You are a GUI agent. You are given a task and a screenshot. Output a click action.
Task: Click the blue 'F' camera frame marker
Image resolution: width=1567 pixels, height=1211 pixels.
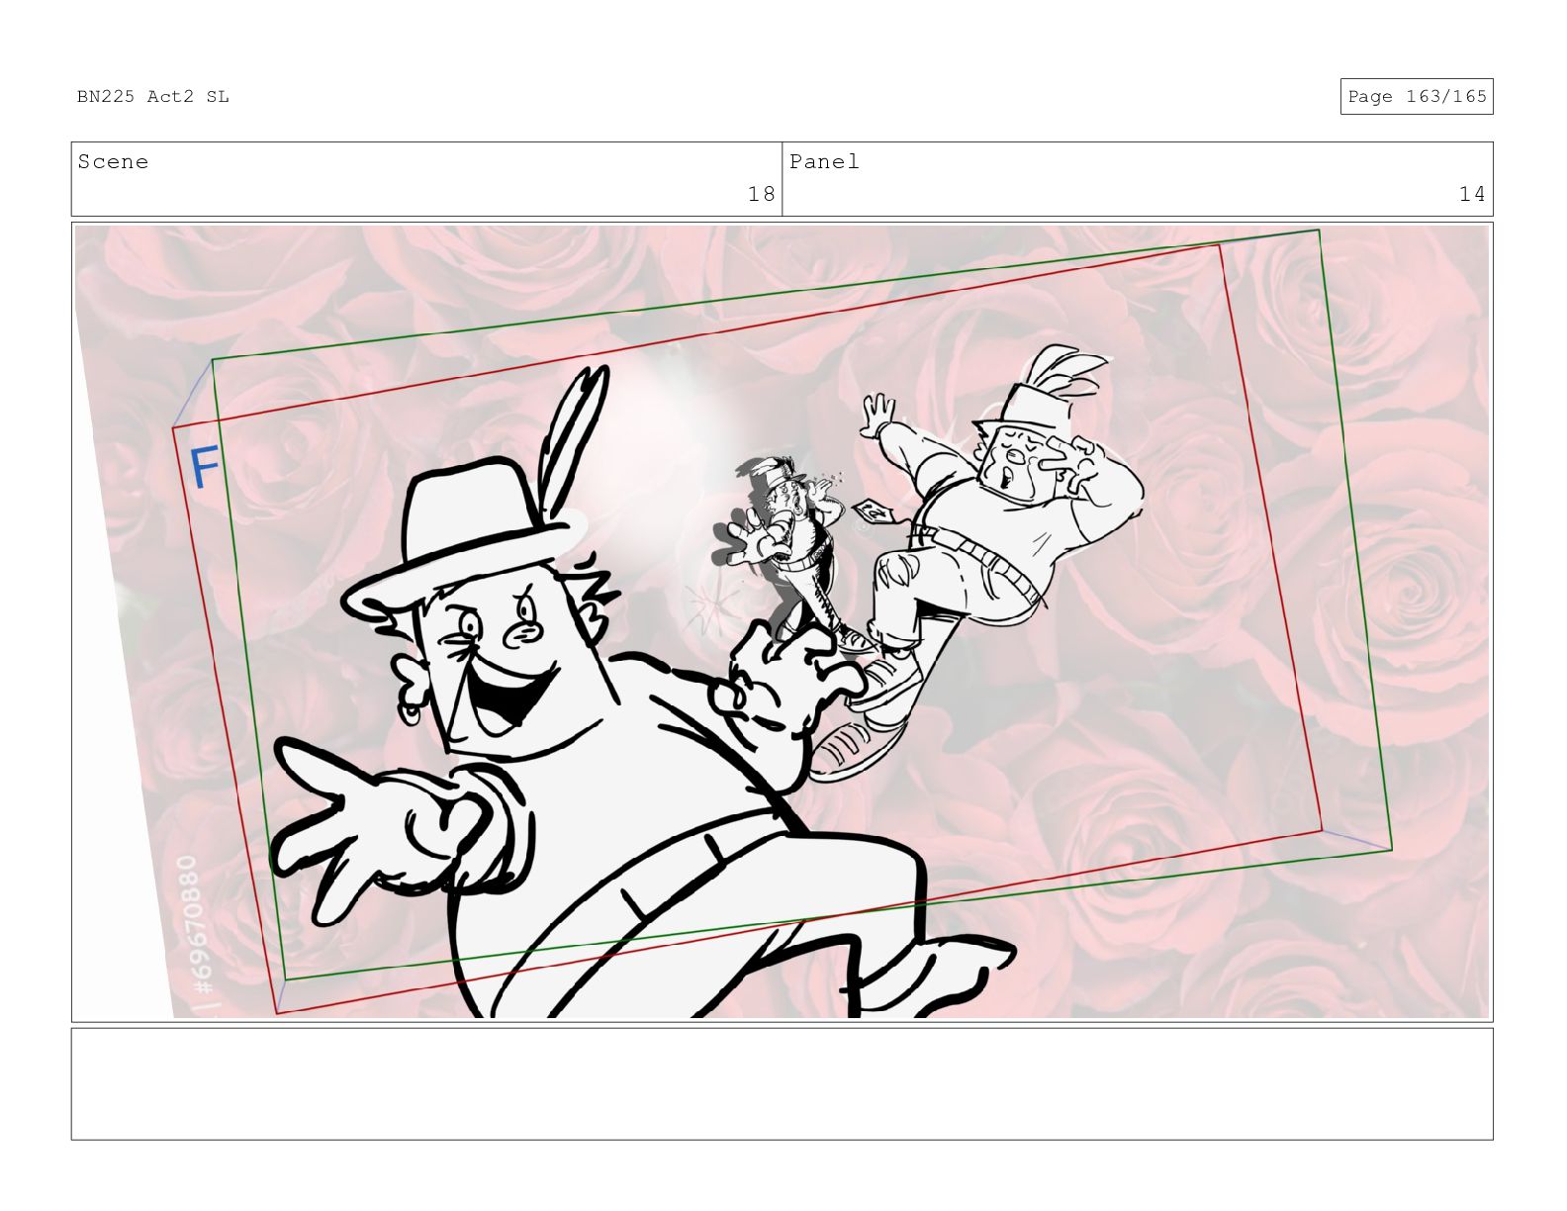(204, 468)
